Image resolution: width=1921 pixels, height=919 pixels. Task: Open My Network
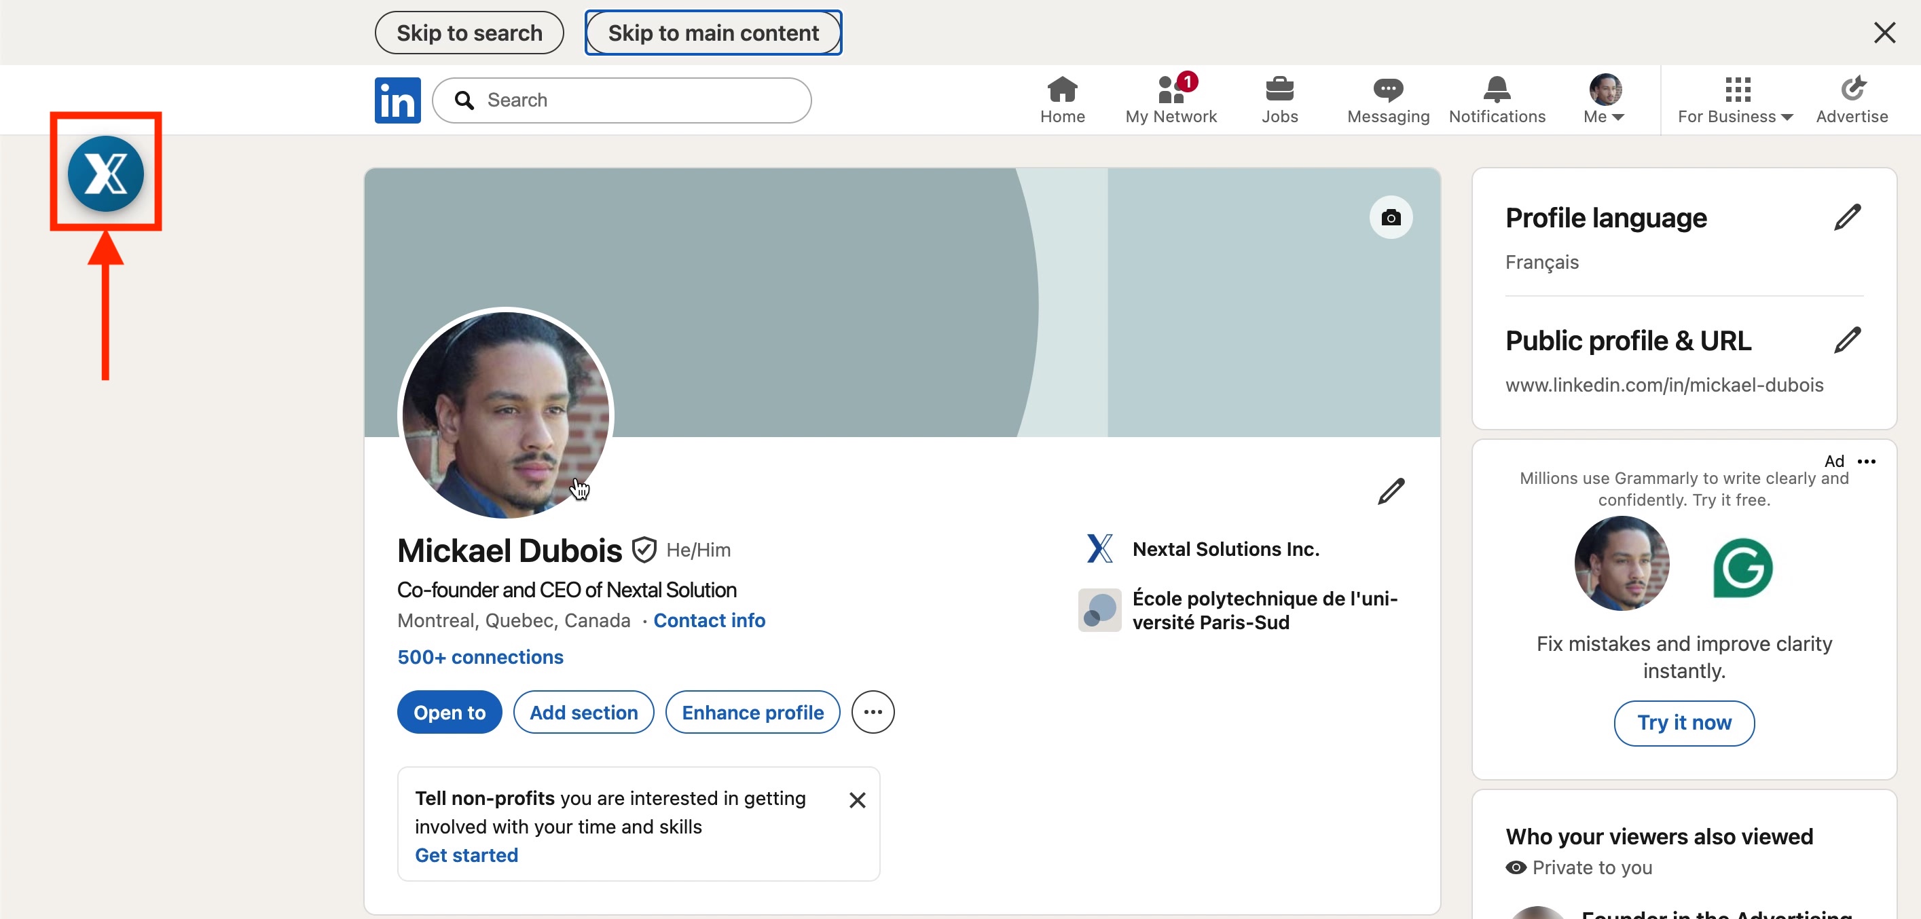click(1169, 99)
